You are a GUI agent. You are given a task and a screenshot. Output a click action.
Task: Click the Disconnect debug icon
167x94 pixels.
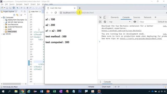click(x=30, y=8)
